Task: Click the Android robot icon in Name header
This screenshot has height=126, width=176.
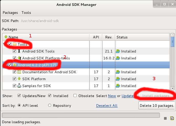Action: coord(6,37)
